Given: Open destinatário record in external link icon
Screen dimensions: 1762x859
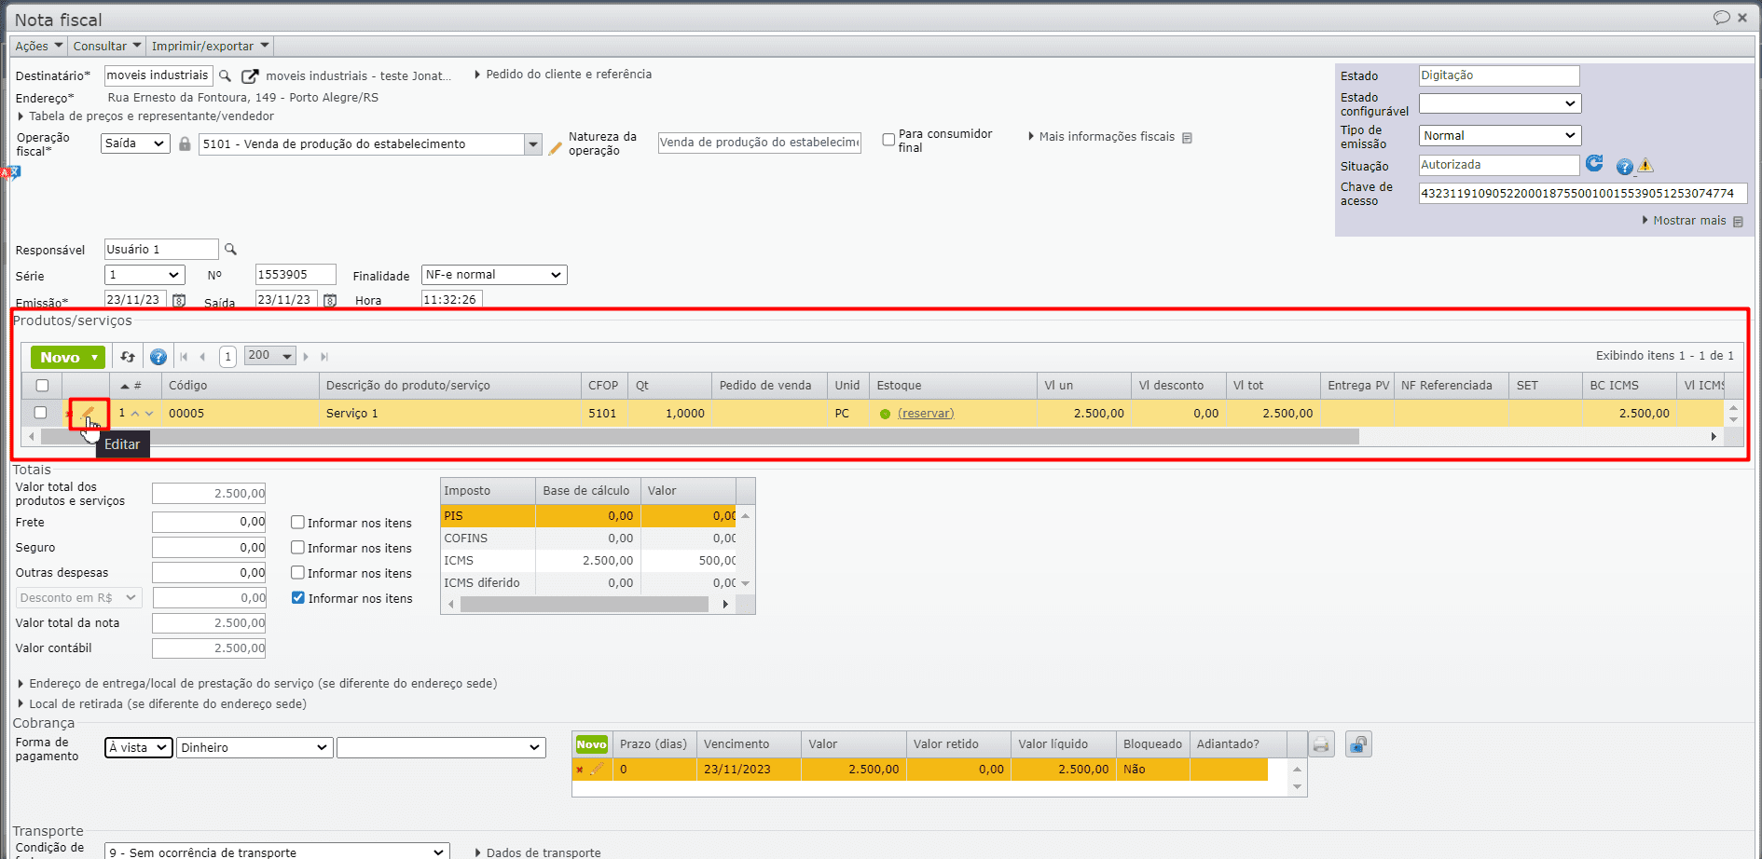Looking at the screenshot, I should click(250, 76).
